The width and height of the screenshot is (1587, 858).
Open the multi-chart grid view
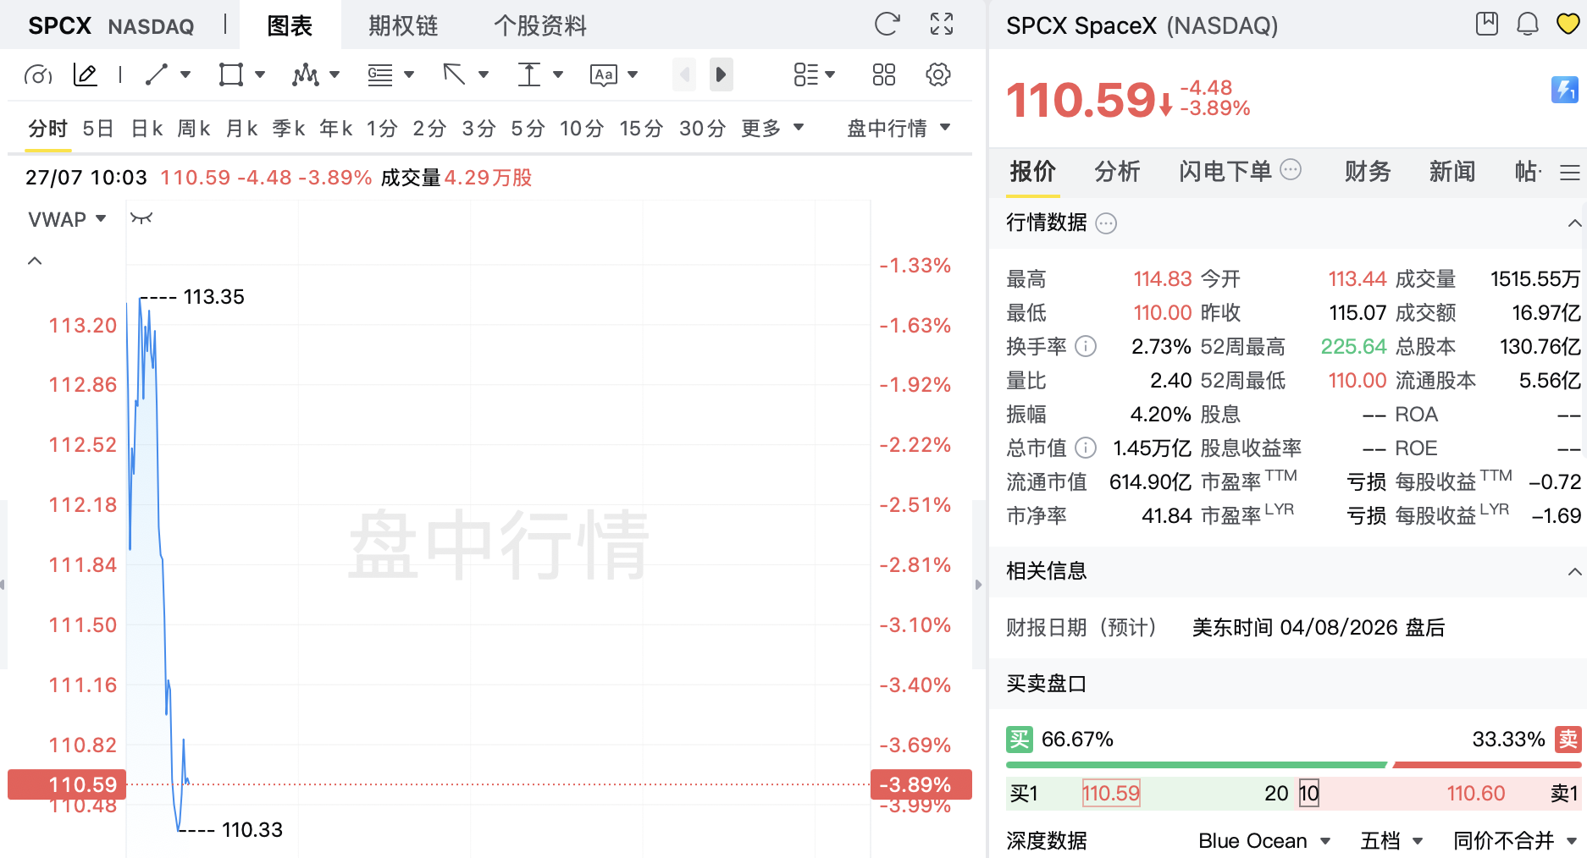[883, 74]
